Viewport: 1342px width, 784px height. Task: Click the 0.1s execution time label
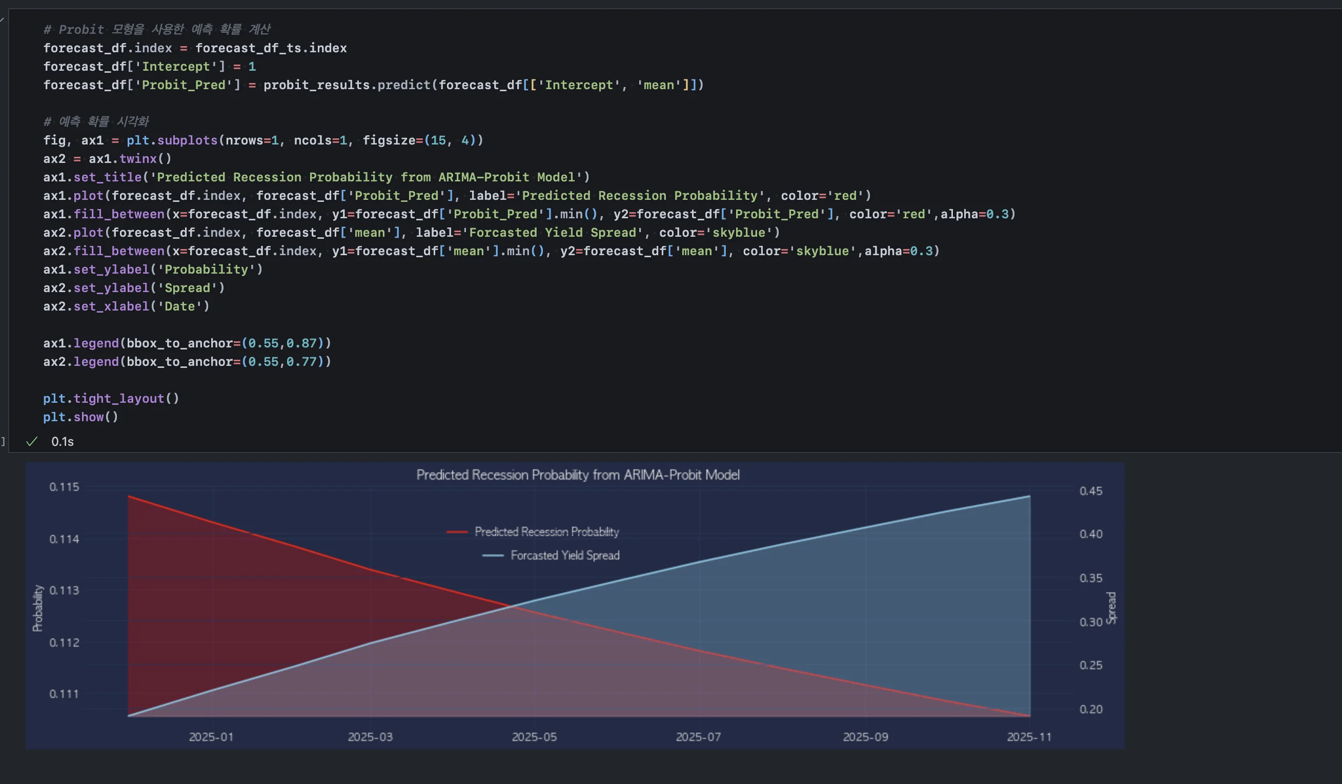[63, 442]
